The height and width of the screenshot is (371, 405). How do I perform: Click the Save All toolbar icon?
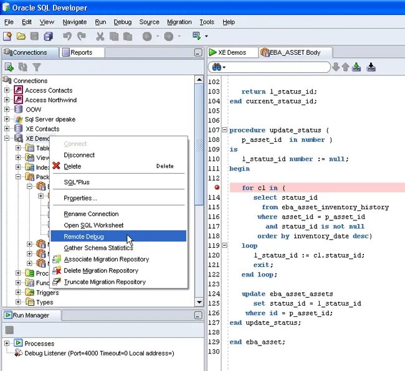(48, 36)
